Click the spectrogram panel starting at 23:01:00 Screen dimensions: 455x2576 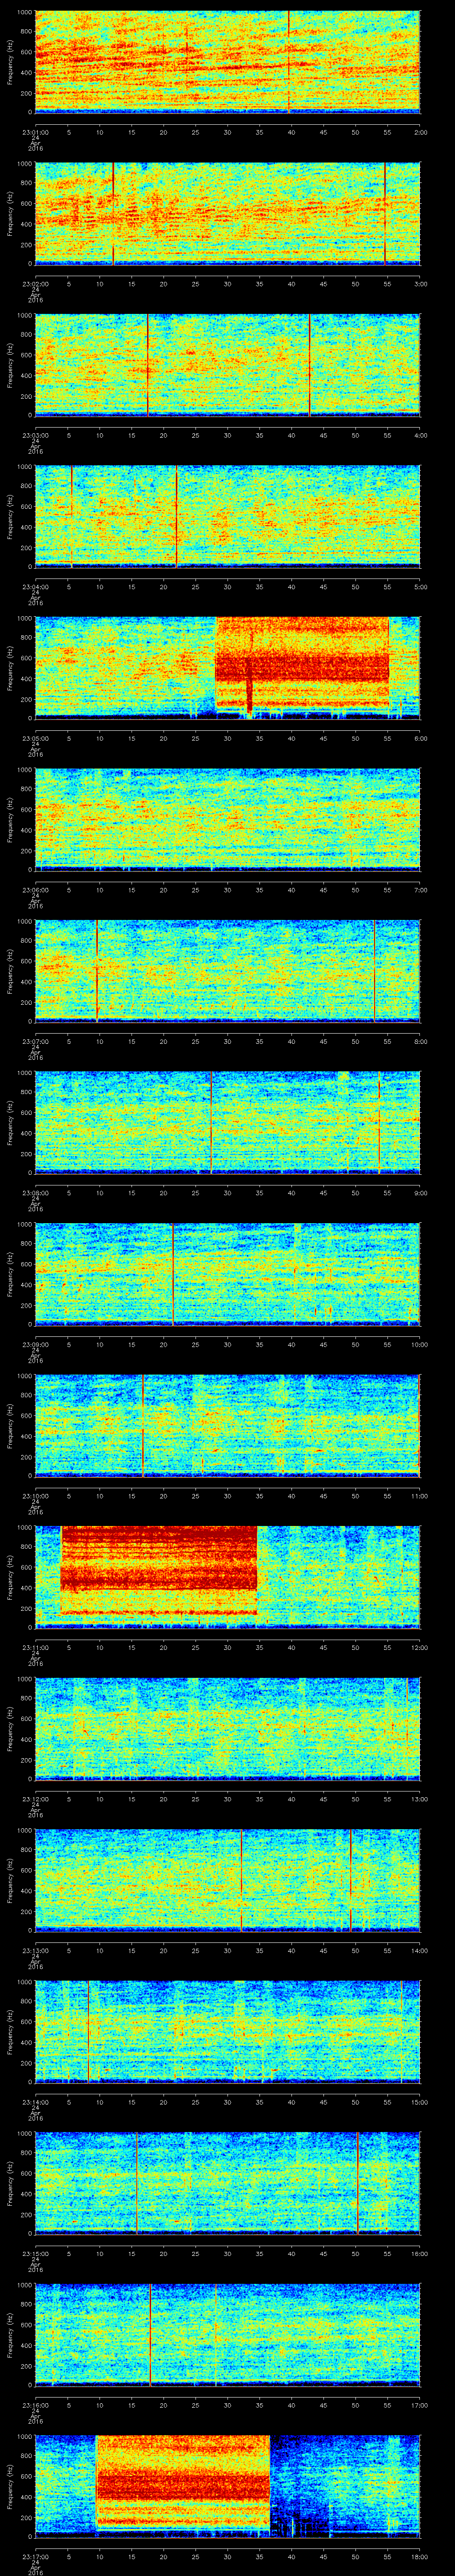(x=228, y=62)
